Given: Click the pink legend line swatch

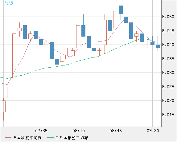Looking at the screenshot, I should click(8, 138).
